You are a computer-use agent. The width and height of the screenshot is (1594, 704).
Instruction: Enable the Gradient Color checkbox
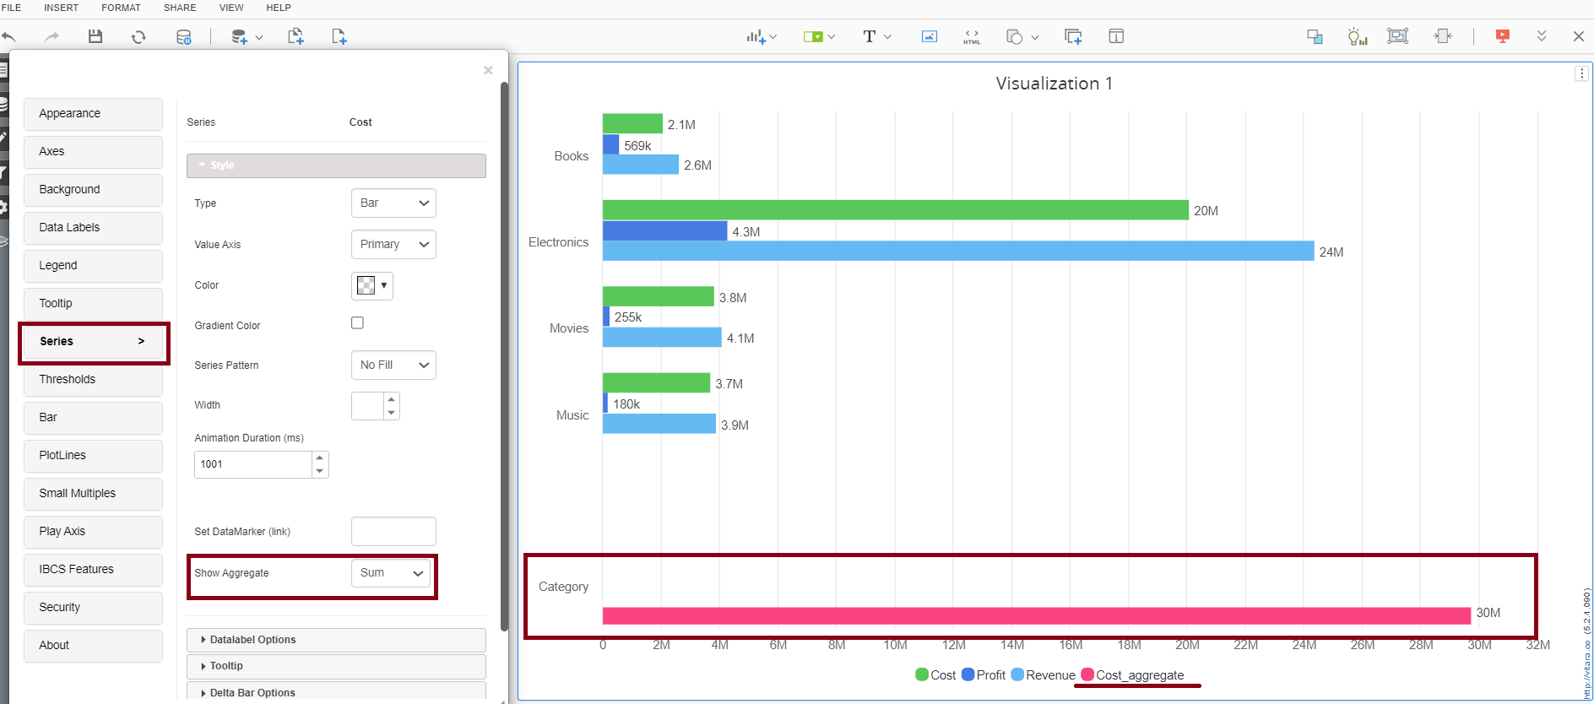pyautogui.click(x=357, y=322)
